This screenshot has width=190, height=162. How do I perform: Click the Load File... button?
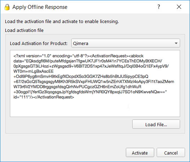tap(156, 124)
